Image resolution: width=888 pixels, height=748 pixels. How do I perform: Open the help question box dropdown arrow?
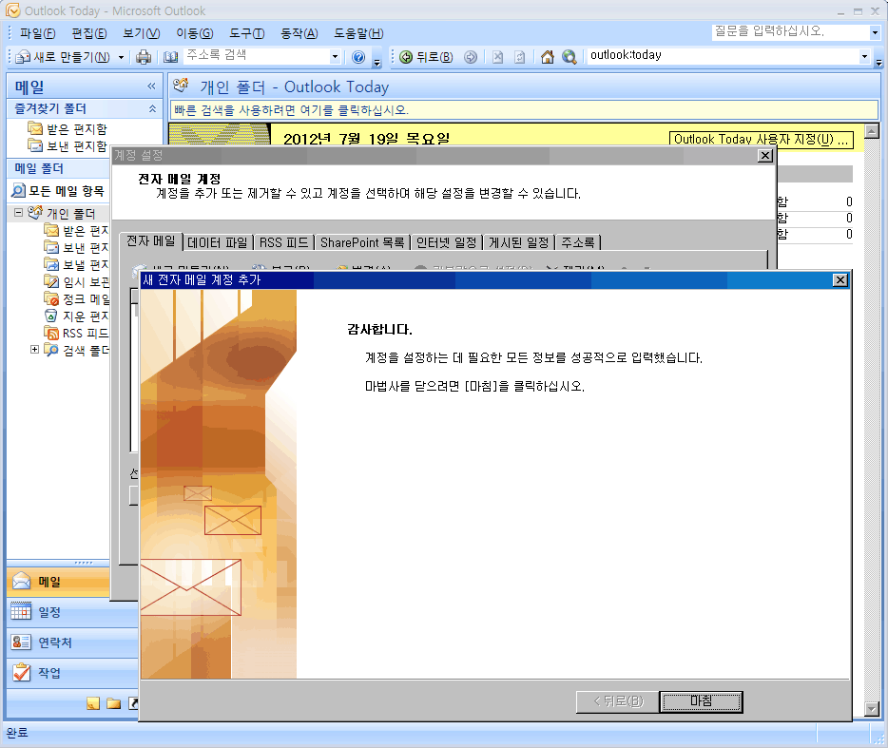pos(875,33)
